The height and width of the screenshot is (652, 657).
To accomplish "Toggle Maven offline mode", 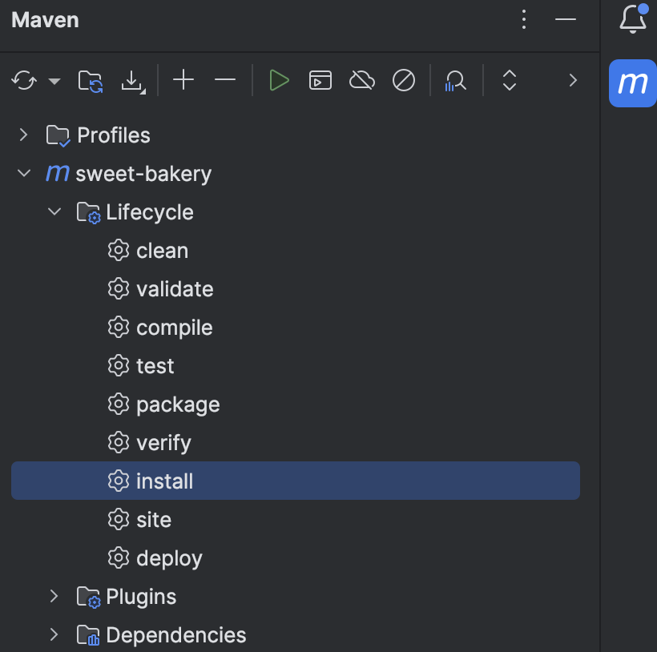I will pos(362,80).
